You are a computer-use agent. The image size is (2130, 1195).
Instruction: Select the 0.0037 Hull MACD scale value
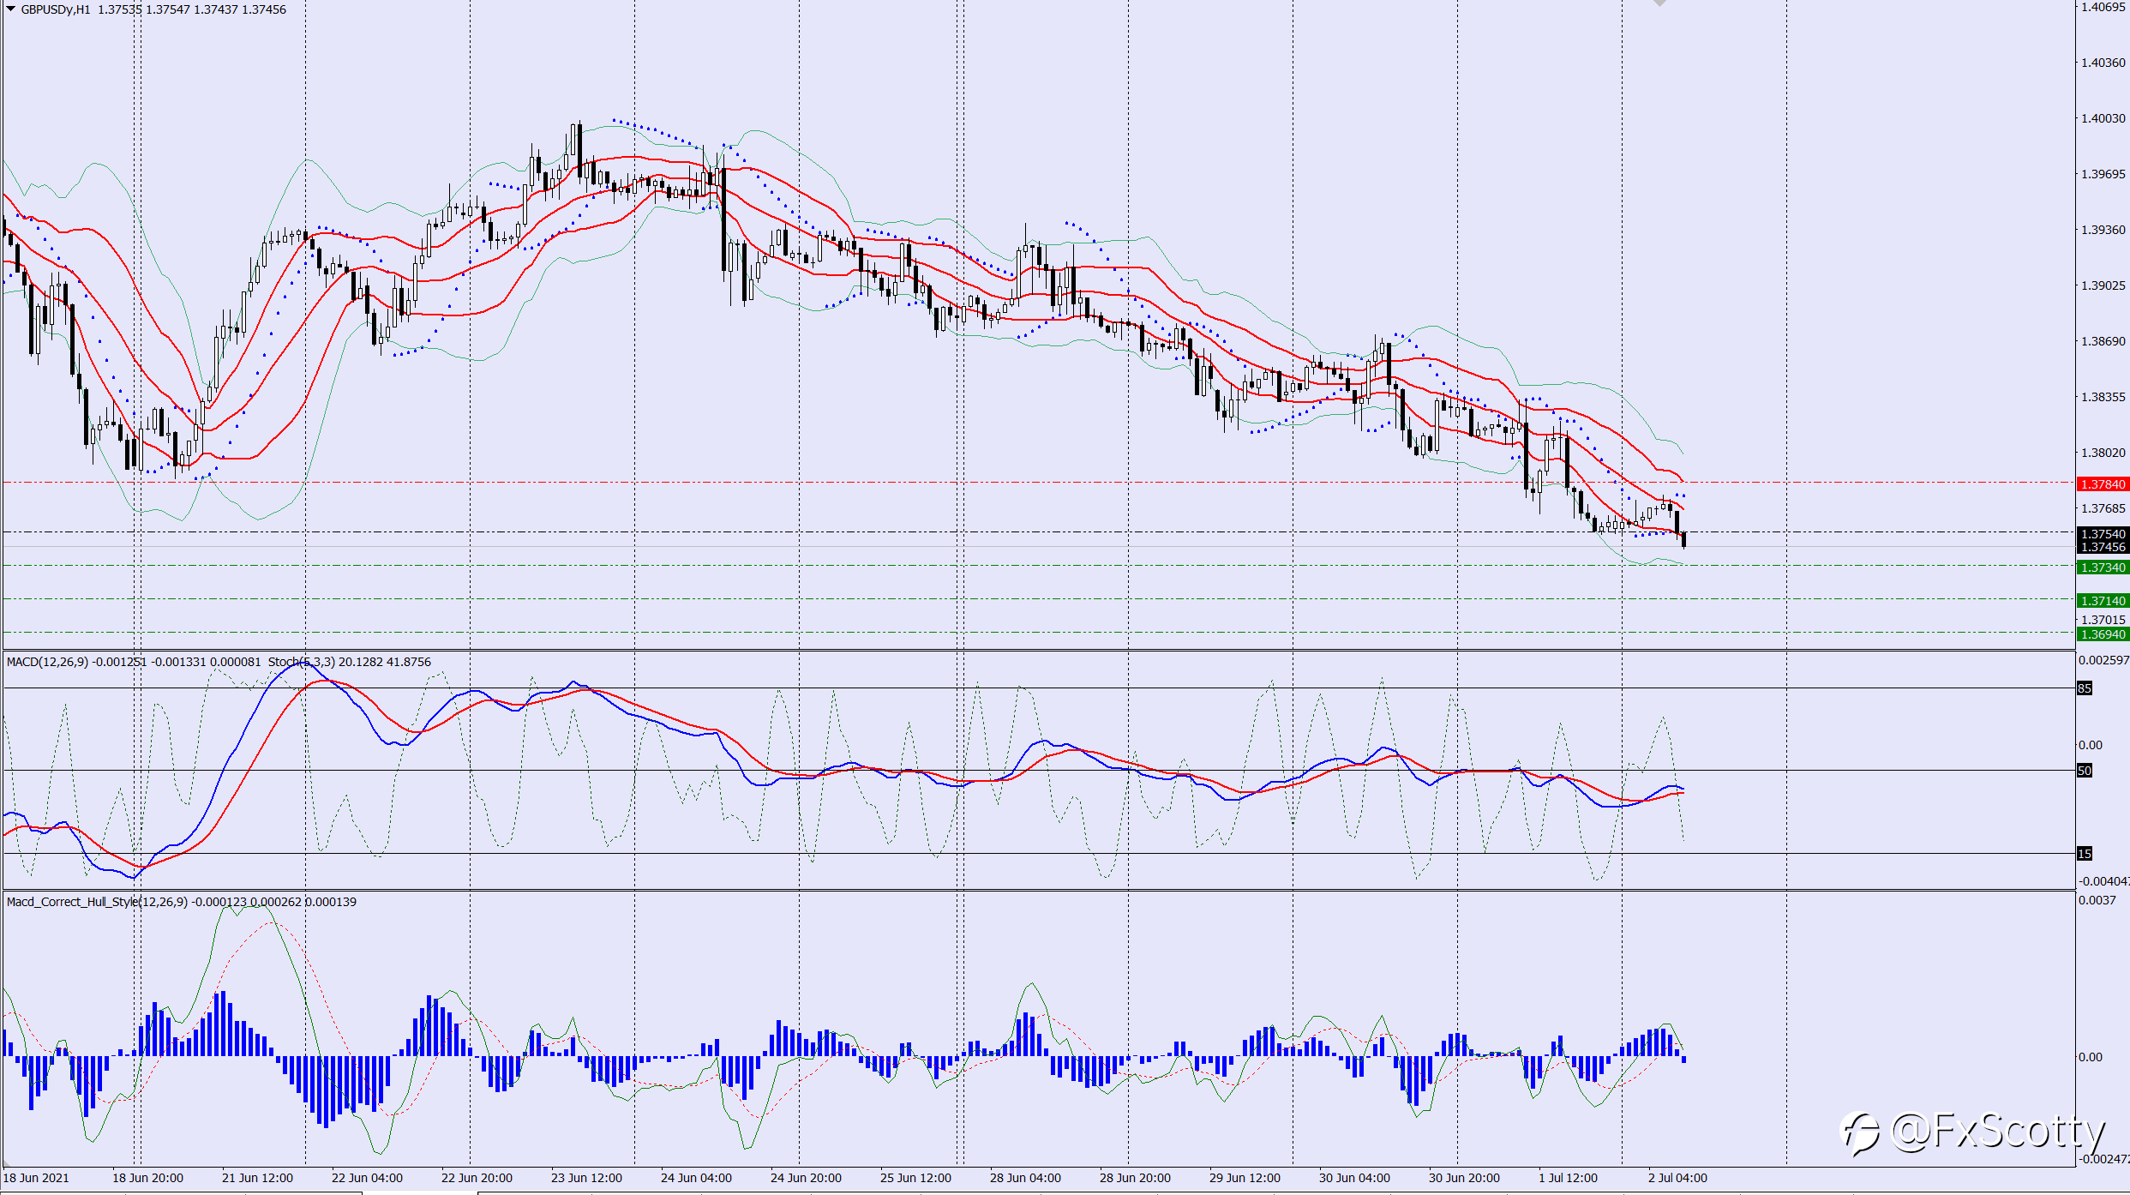click(2097, 900)
